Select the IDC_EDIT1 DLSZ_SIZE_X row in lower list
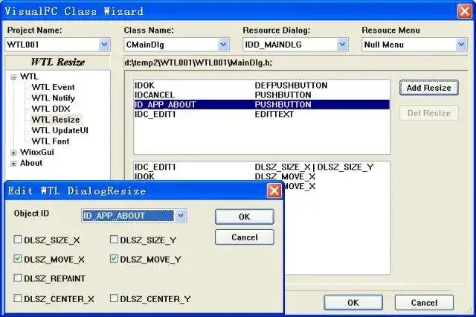This screenshot has height=317, width=476. coord(262,167)
